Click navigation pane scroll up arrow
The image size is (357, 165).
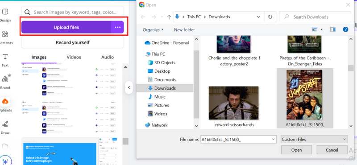(x=196, y=39)
